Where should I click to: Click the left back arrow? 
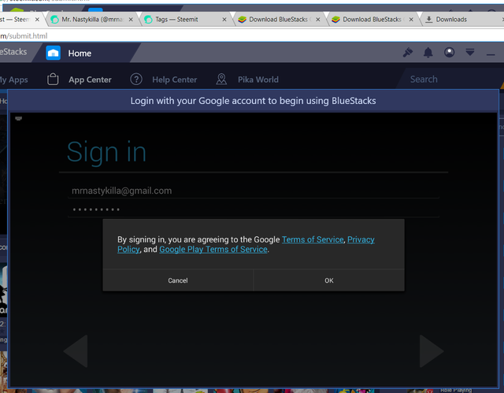tap(76, 351)
